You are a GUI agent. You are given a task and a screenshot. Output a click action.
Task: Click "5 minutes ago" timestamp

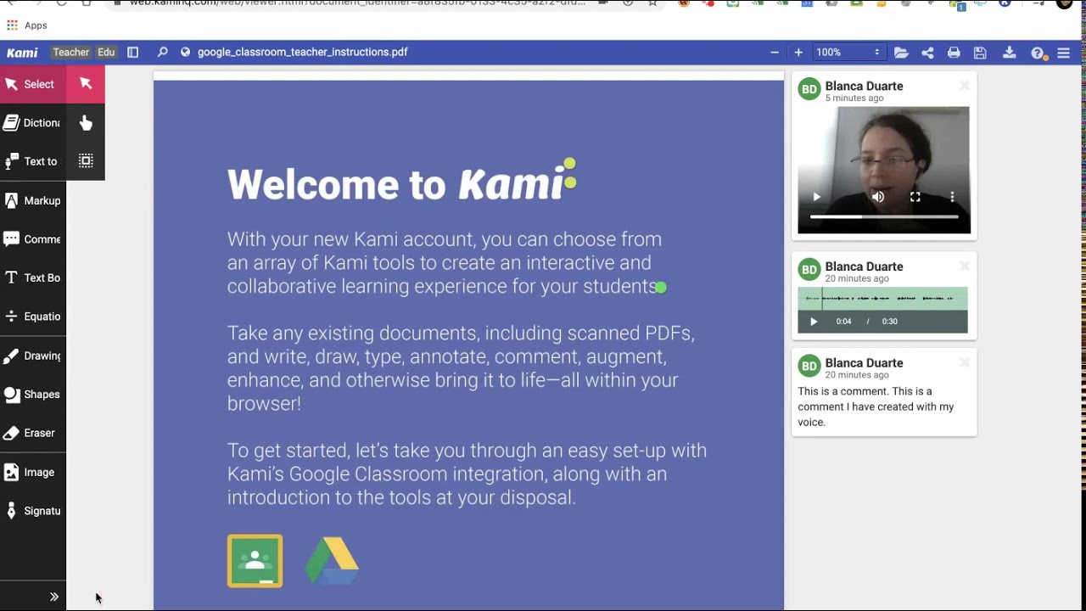(x=854, y=98)
